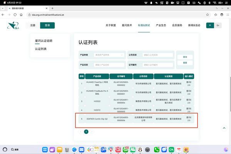Click the QQ penguin icon in status bar
This screenshot has width=231, height=154.
click(x=151, y=3)
